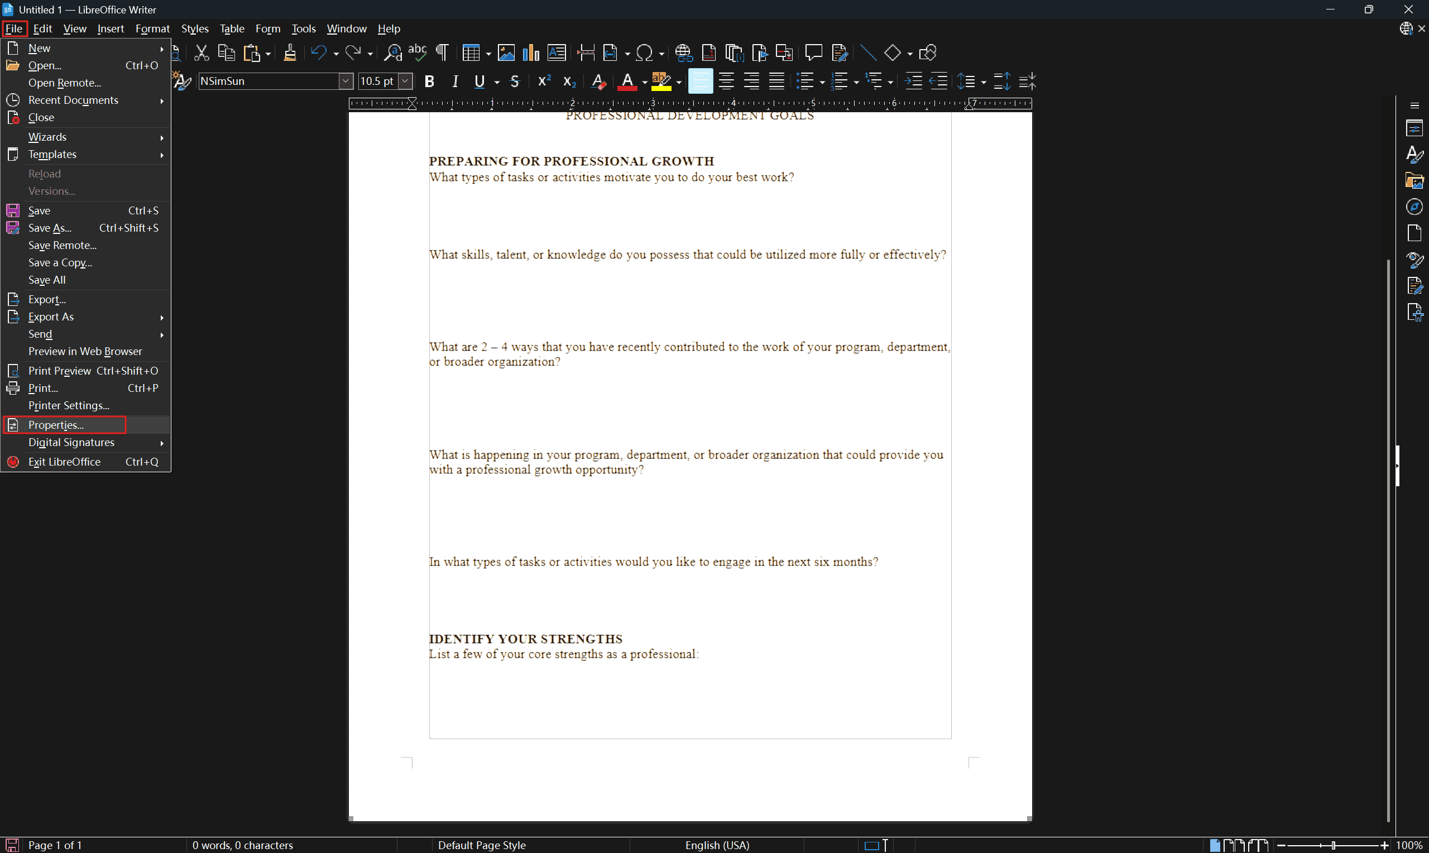Click the English (USA) language status field
The image size is (1429, 853).
717,846
